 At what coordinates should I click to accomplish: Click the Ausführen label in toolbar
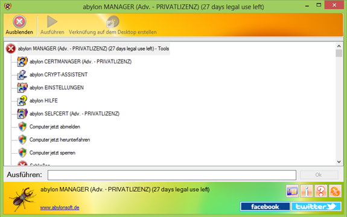point(53,33)
